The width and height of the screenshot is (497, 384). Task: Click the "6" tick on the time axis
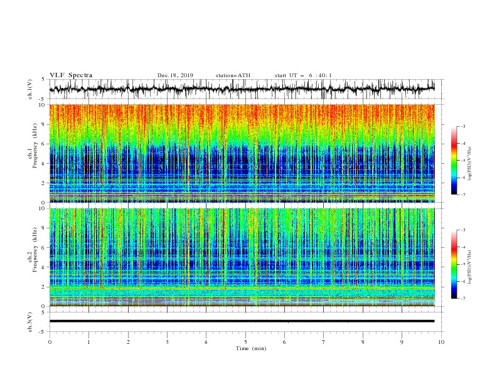(x=284, y=342)
